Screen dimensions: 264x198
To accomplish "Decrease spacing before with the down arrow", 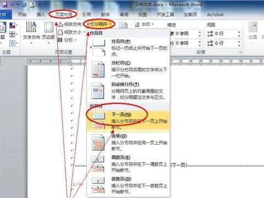I will tap(239, 36).
